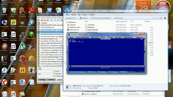Open the Сервис menu in Explorer

click(x=85, y=15)
